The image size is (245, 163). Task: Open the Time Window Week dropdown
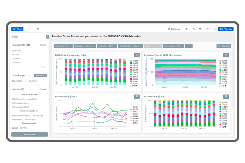(x=131, y=46)
